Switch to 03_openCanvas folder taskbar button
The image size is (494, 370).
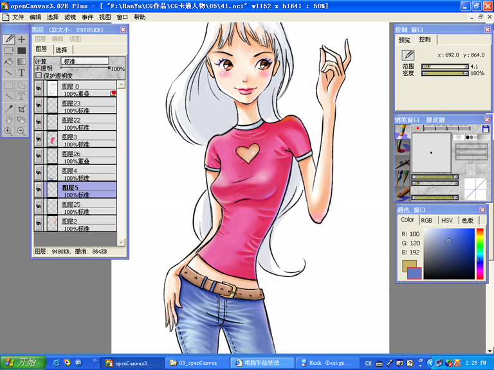point(197,363)
